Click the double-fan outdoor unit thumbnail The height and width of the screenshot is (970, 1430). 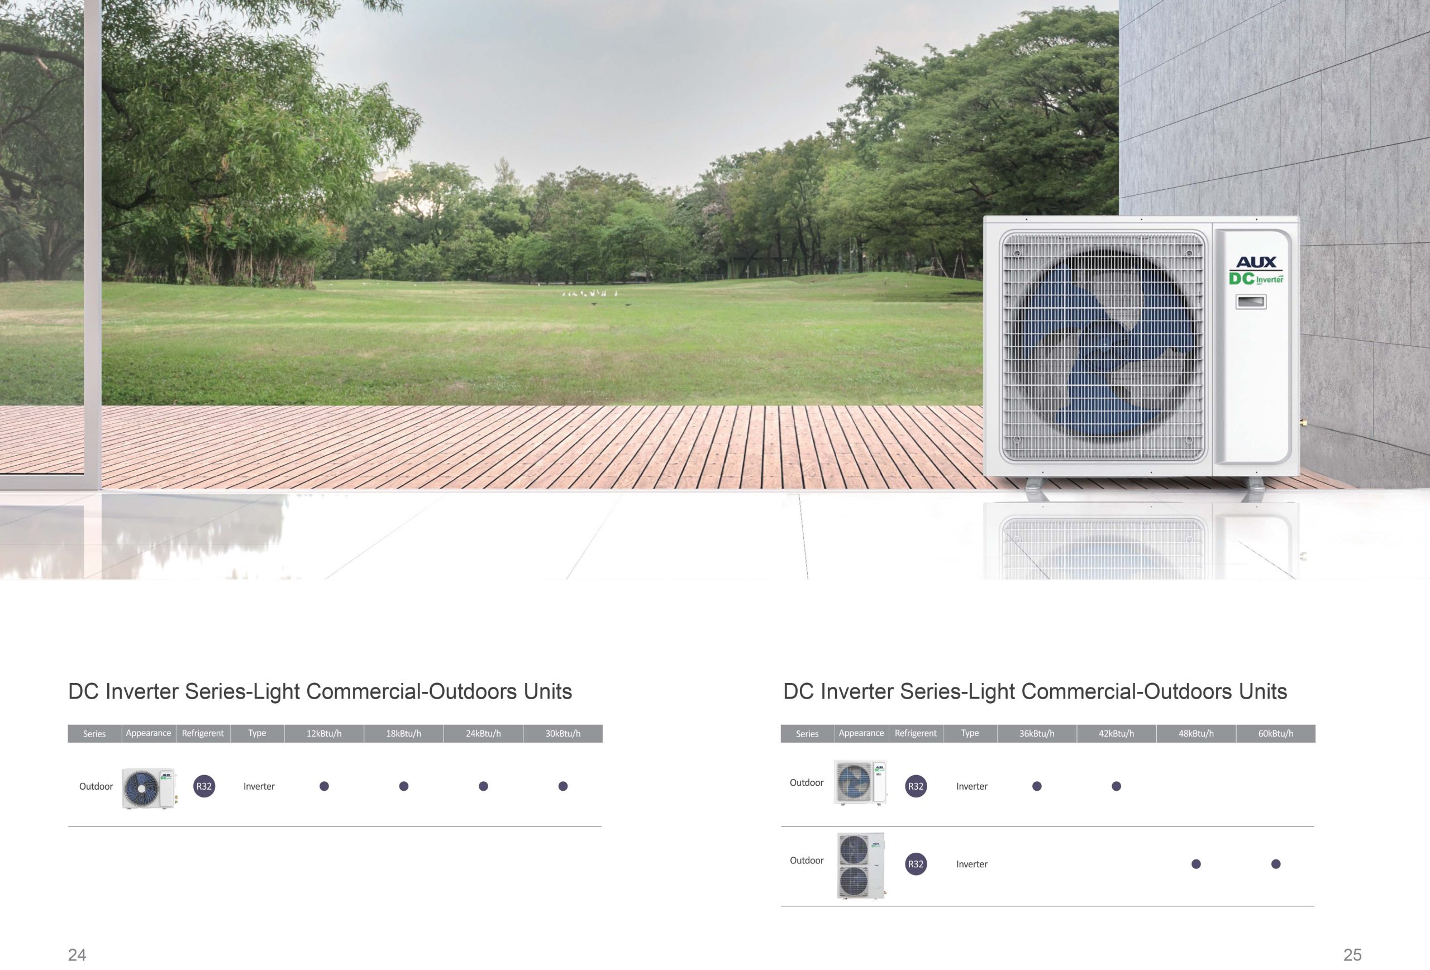[x=861, y=866]
